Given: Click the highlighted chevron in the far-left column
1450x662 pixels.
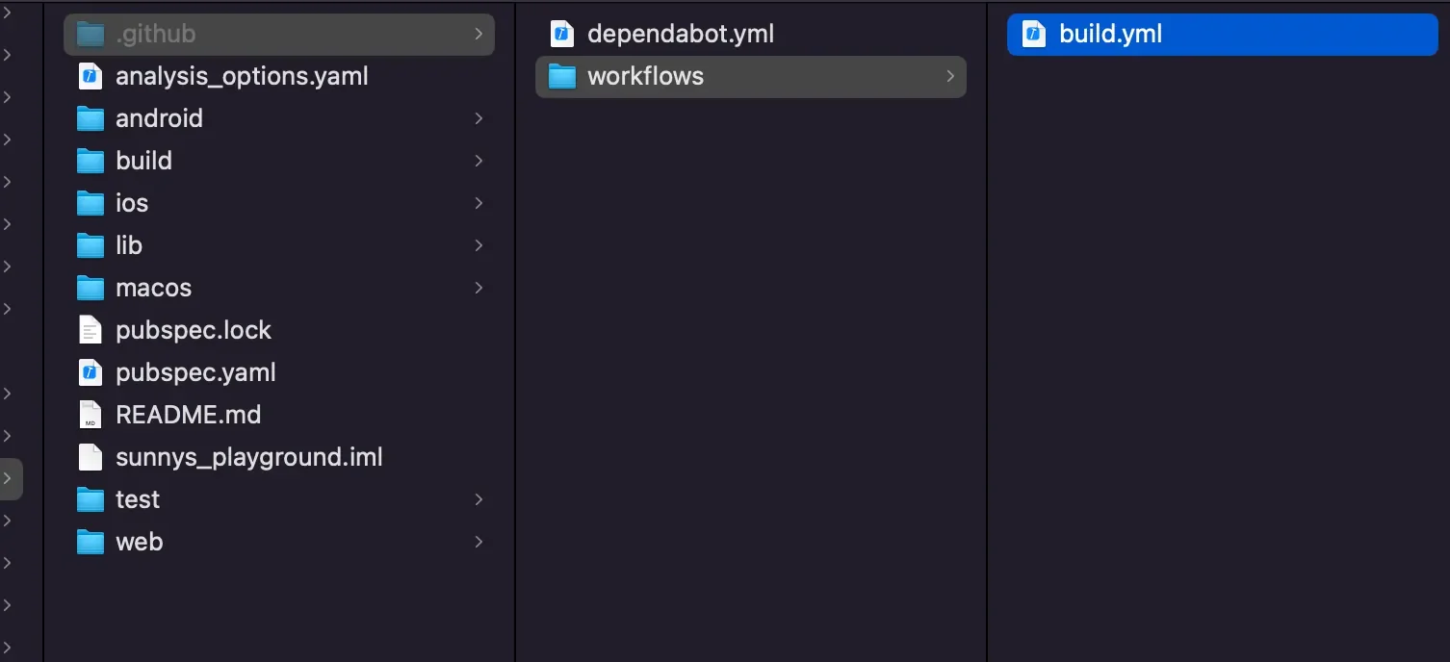Looking at the screenshot, I should (9, 478).
